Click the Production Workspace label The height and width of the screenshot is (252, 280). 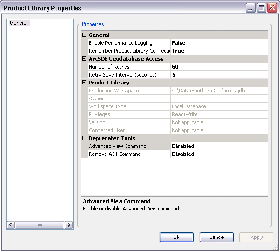[114, 91]
